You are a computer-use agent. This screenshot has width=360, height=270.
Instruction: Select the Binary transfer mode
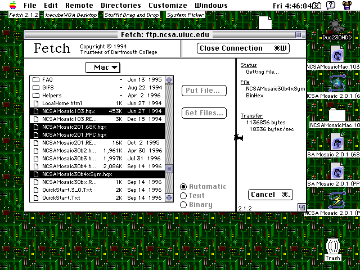point(183,205)
